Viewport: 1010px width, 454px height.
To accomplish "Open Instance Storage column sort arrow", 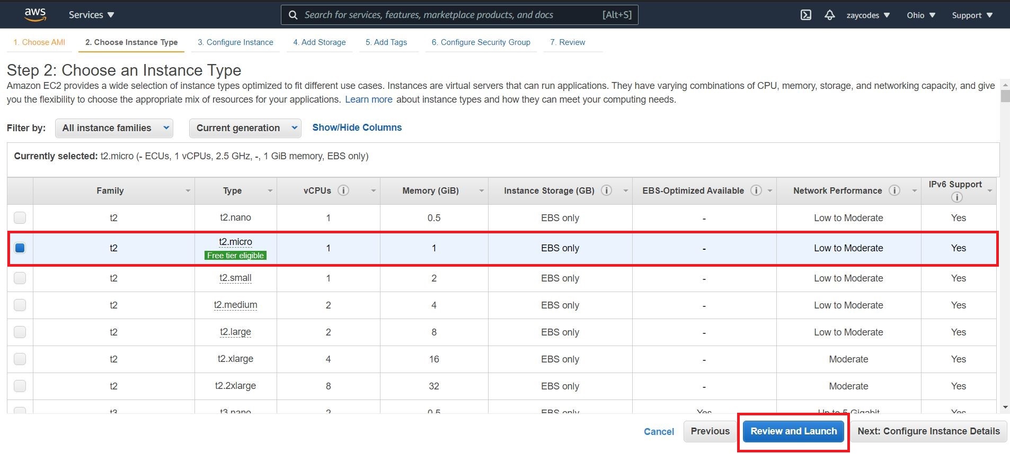I will tap(625, 191).
